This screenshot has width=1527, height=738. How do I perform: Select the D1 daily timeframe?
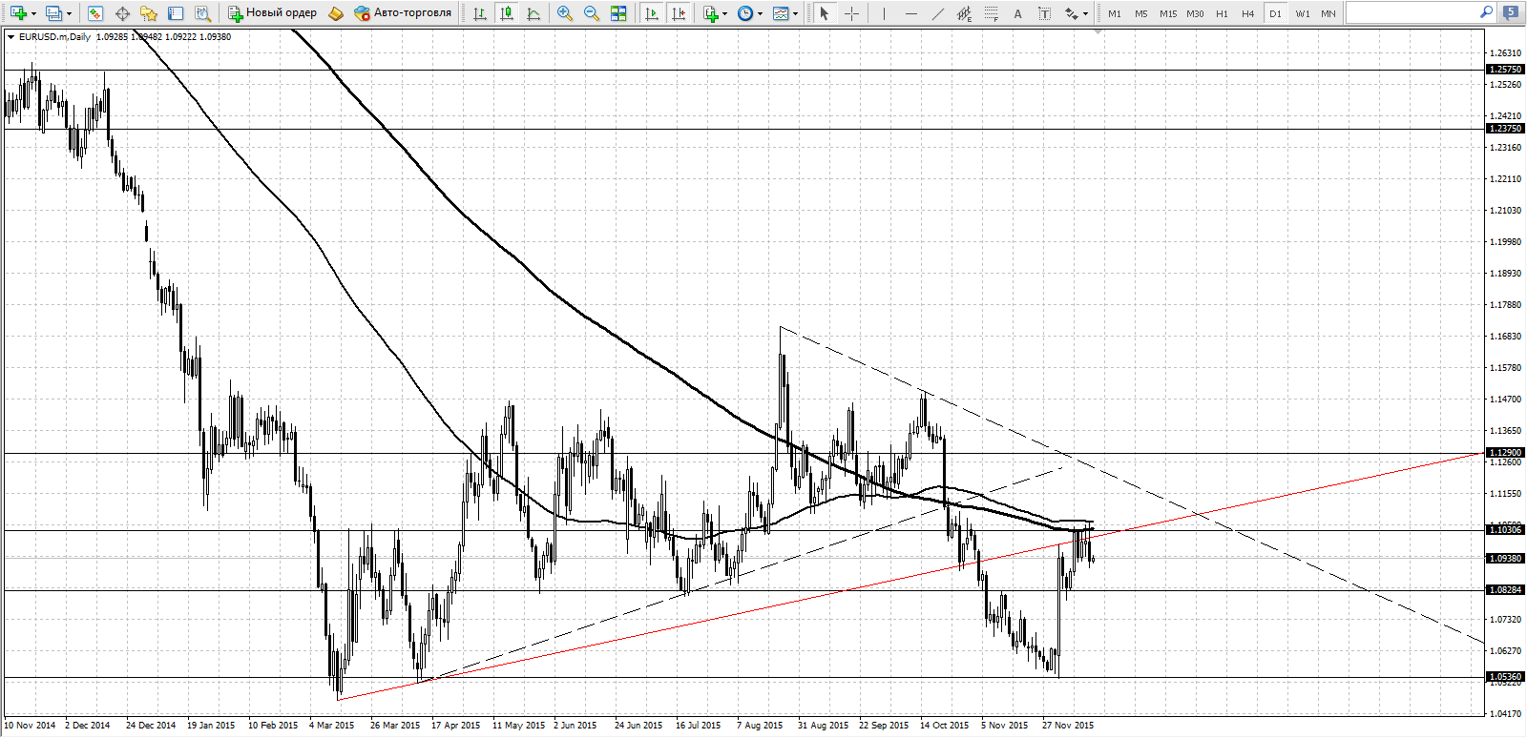pos(1275,13)
